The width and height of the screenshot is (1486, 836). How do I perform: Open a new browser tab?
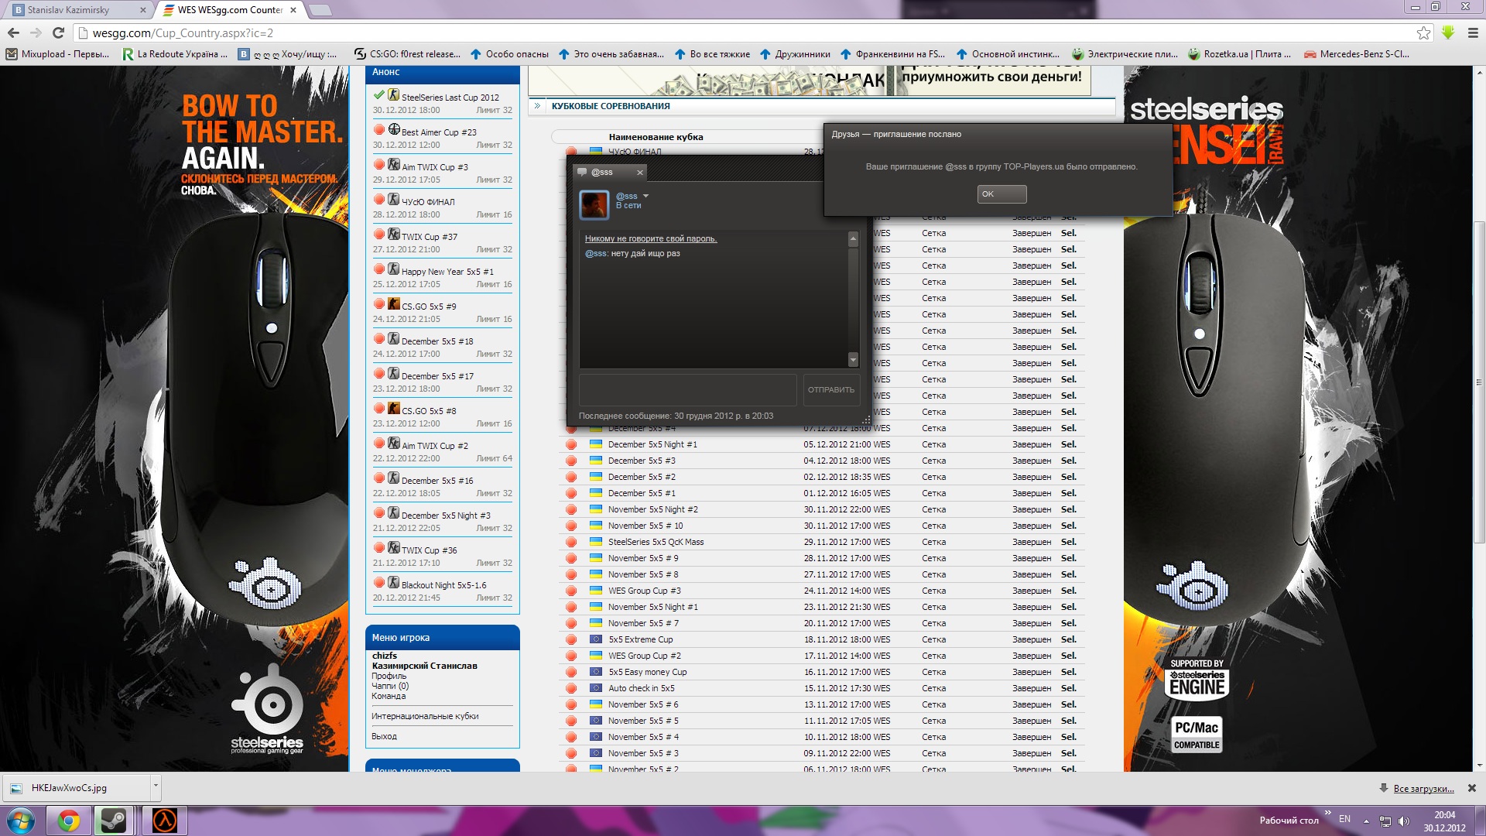pos(320,10)
